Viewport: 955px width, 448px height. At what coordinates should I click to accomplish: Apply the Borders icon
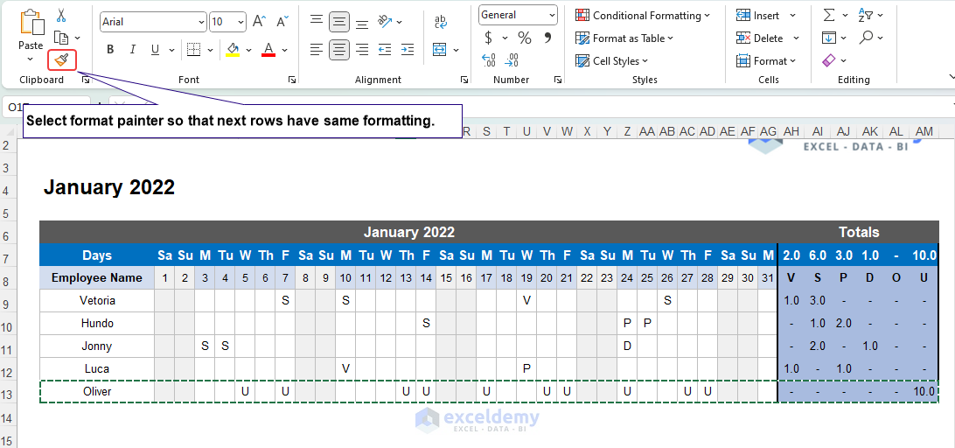pos(193,49)
